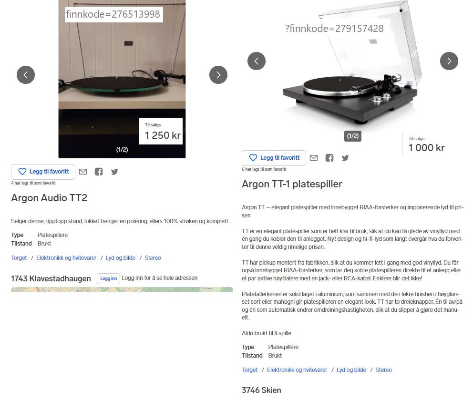Viewport: 473px width, 401px height.
Task: Show next image of Argon Audio TT2 listing
Action: (218, 75)
